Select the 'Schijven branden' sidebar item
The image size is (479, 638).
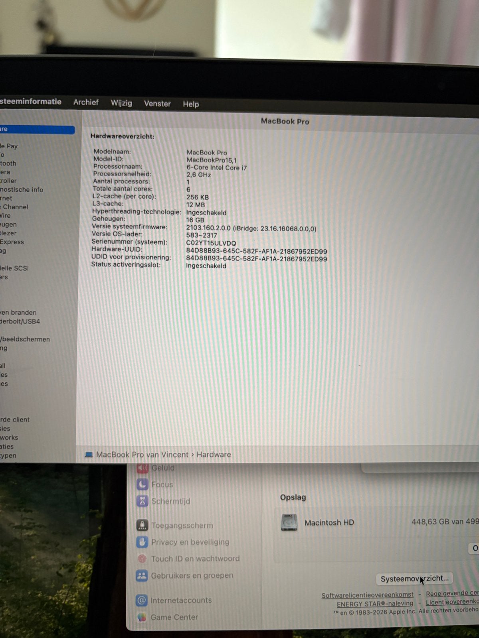18,313
